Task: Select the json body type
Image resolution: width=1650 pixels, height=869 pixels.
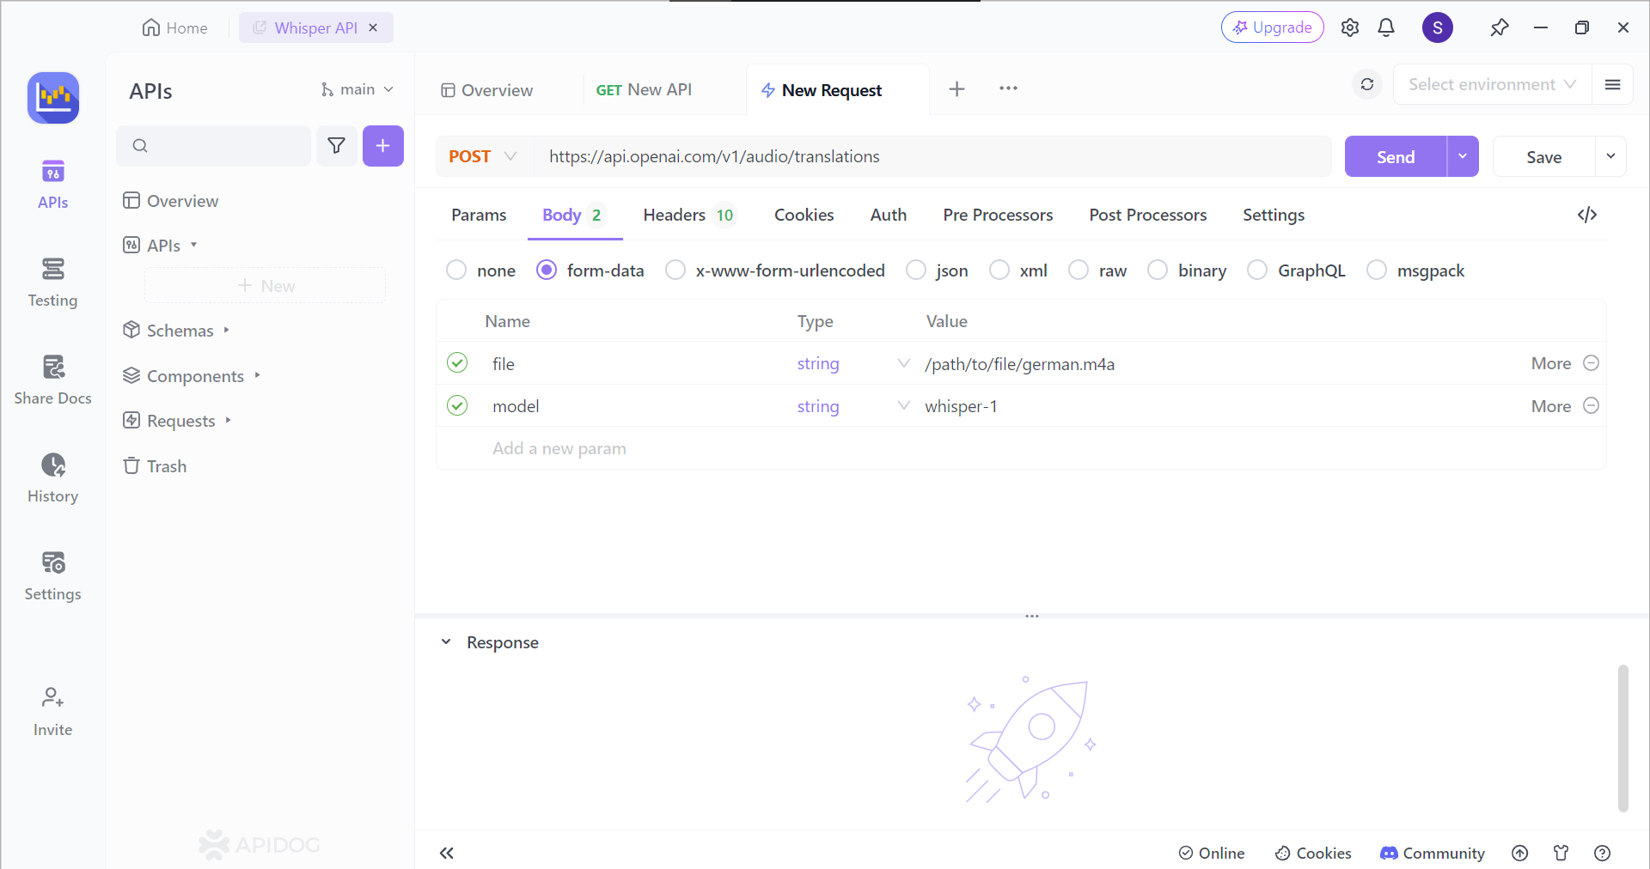Action: click(x=917, y=270)
